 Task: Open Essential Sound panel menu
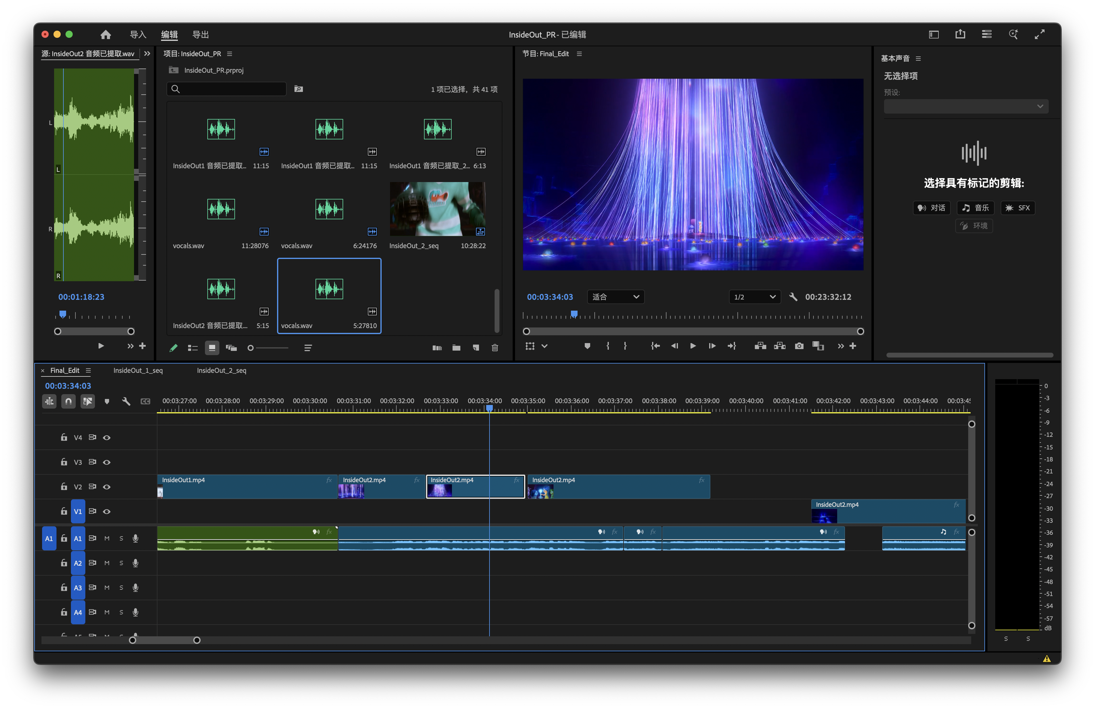(918, 58)
